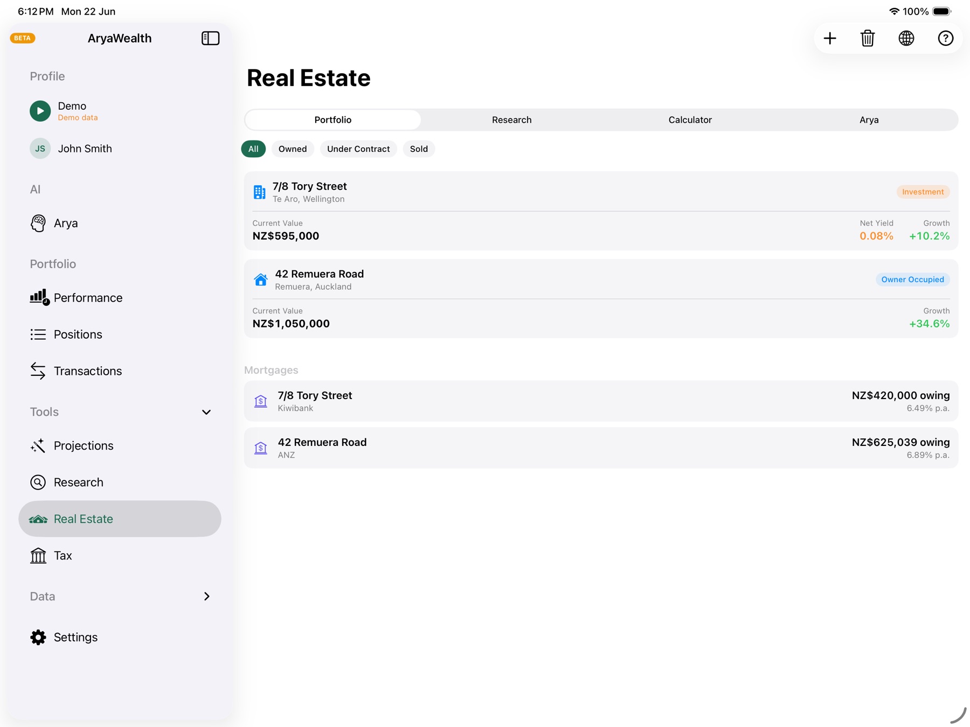Click the Tax building icon

[x=38, y=556]
